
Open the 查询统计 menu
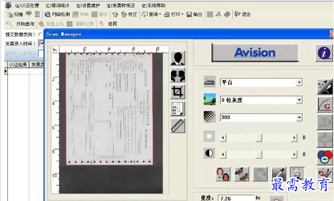pos(57,6)
